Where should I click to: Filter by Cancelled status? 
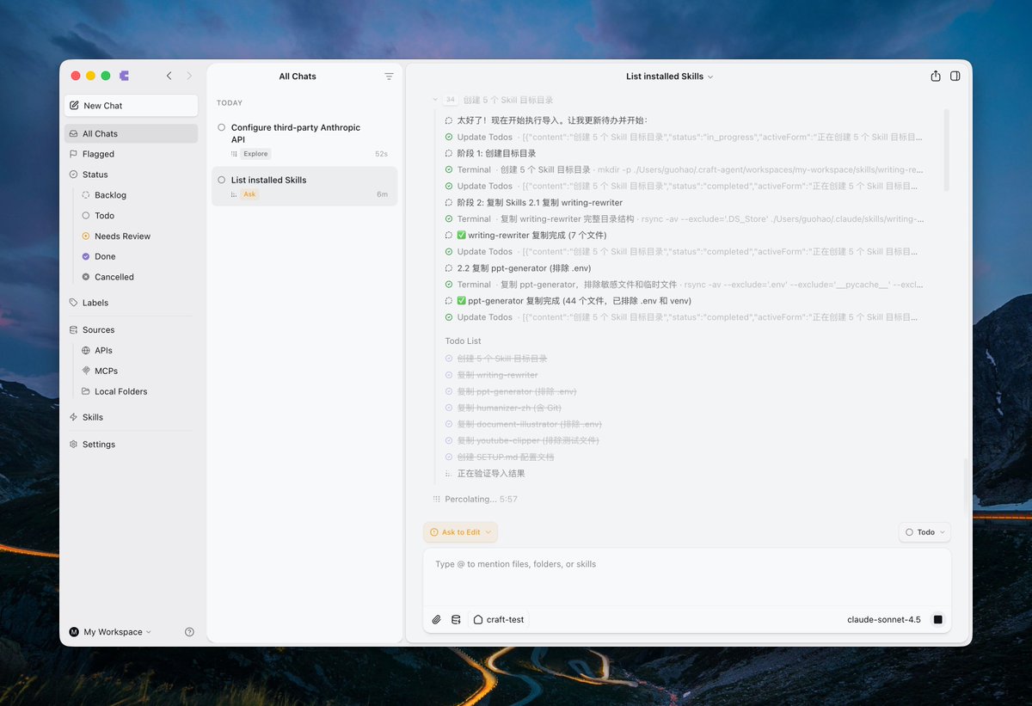pos(138,277)
